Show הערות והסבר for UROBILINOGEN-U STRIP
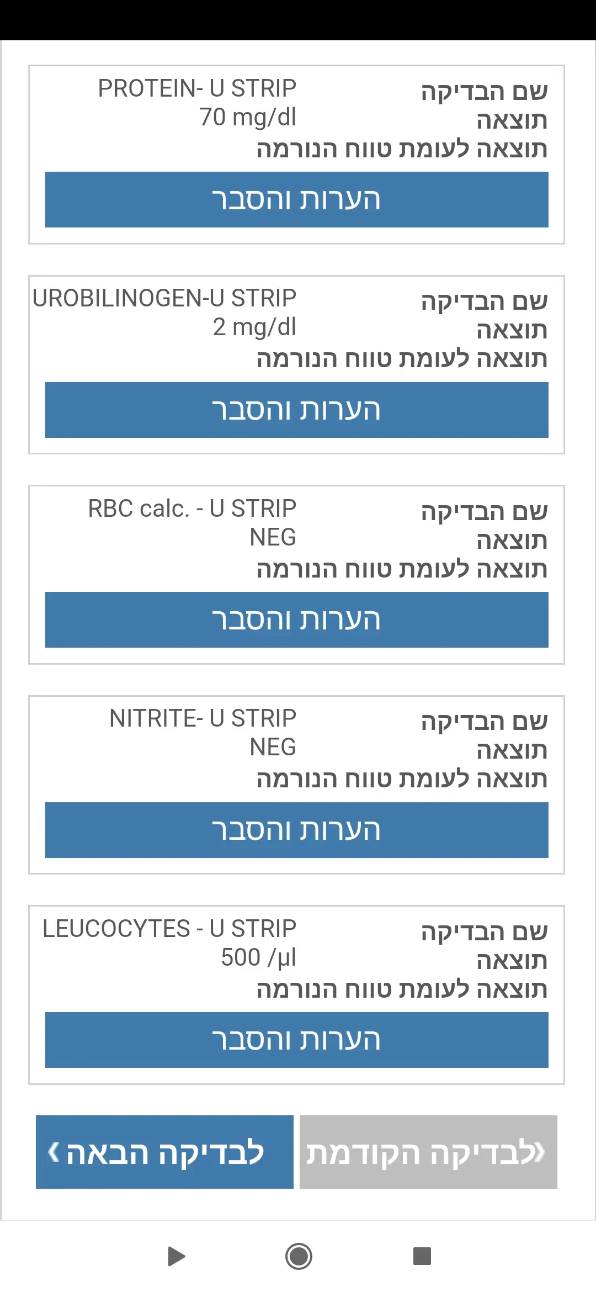This screenshot has height=1292, width=596. (297, 410)
